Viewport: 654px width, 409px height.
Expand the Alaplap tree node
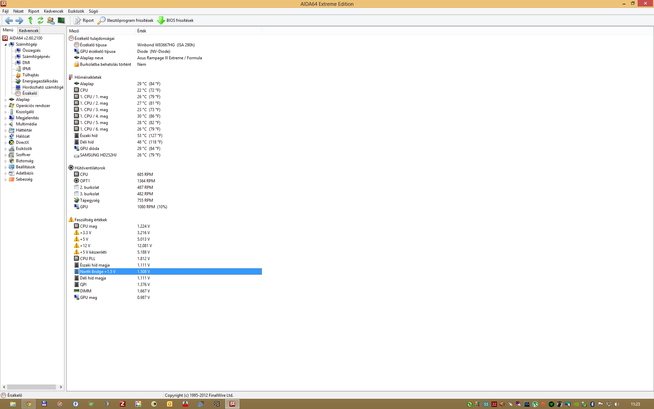(x=5, y=100)
